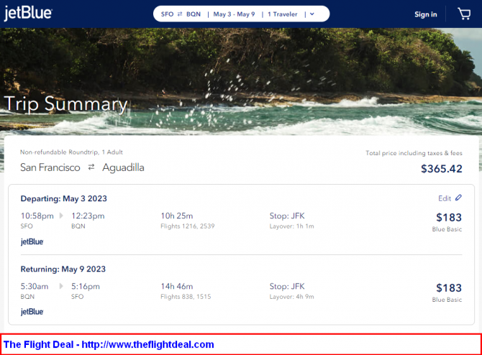Click the route swap arrows in search bar
The image size is (482, 355).
pos(180,14)
